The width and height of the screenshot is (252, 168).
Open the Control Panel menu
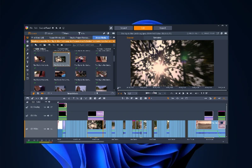click(45, 28)
